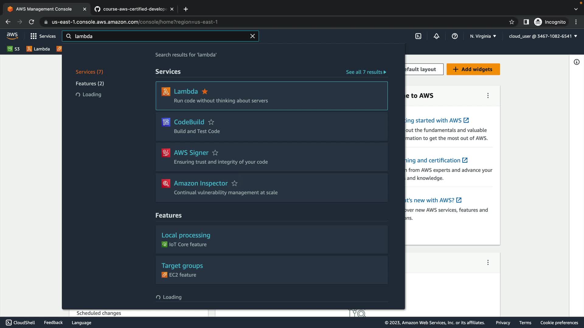The height and width of the screenshot is (328, 584).
Task: Unfavorite Lambda using its filled star
Action: click(205, 91)
